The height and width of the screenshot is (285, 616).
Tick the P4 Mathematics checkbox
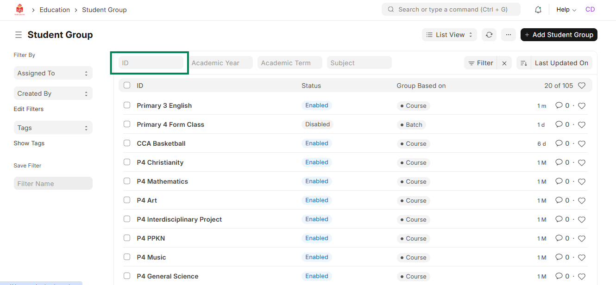[127, 181]
